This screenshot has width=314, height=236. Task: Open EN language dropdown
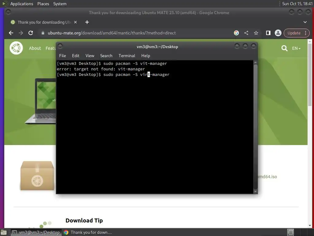point(296,48)
